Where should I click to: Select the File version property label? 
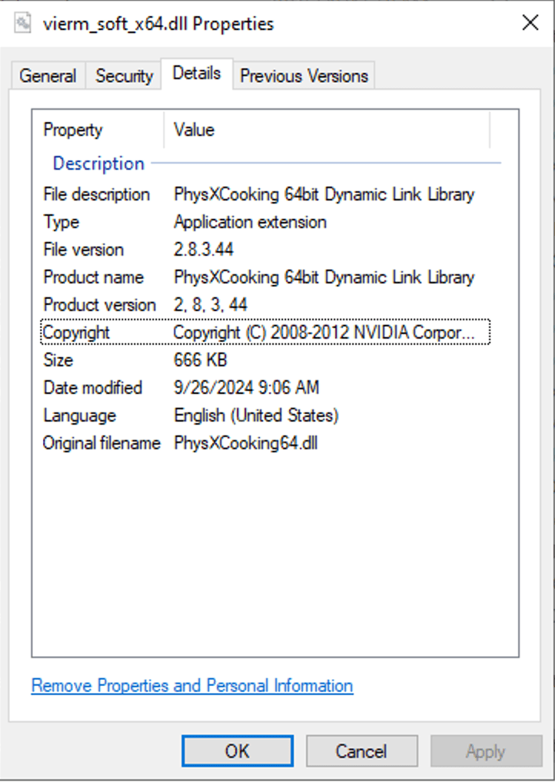(83, 250)
